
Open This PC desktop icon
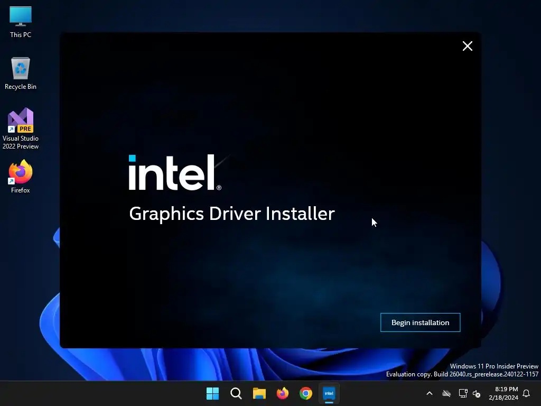21,22
